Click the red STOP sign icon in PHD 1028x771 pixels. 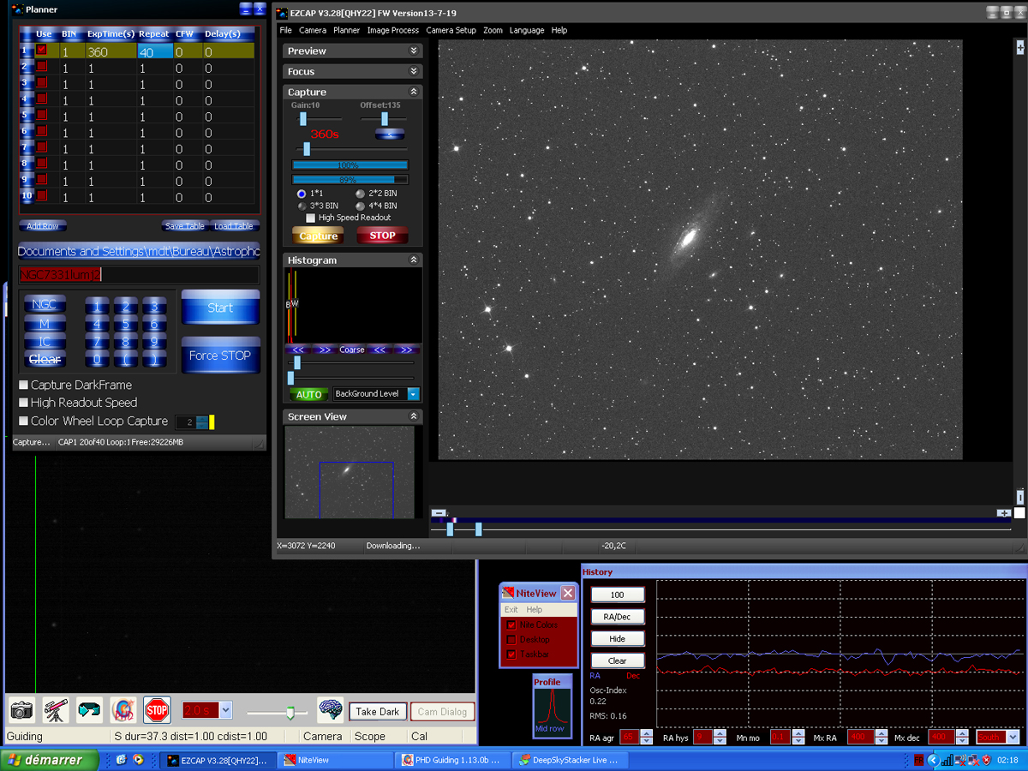pos(157,710)
